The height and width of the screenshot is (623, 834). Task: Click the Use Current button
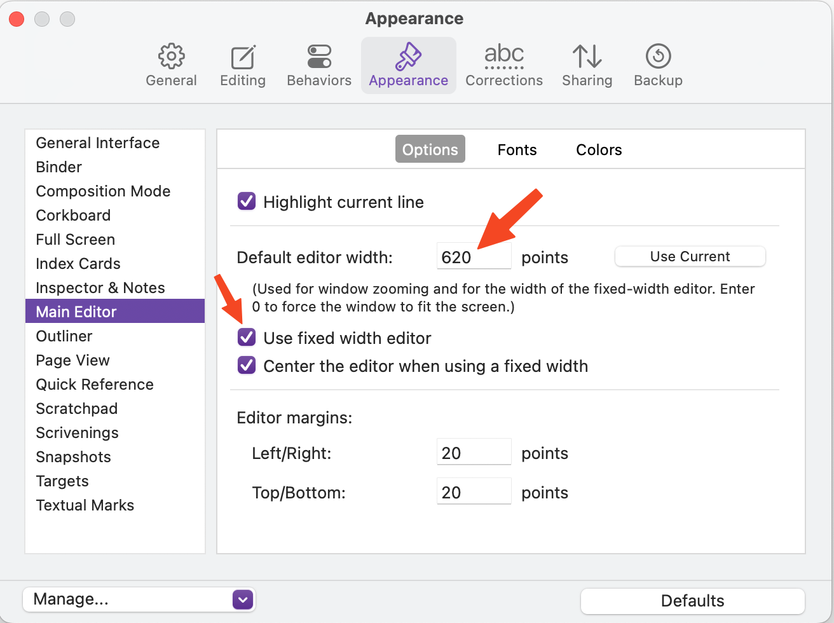[x=690, y=257]
